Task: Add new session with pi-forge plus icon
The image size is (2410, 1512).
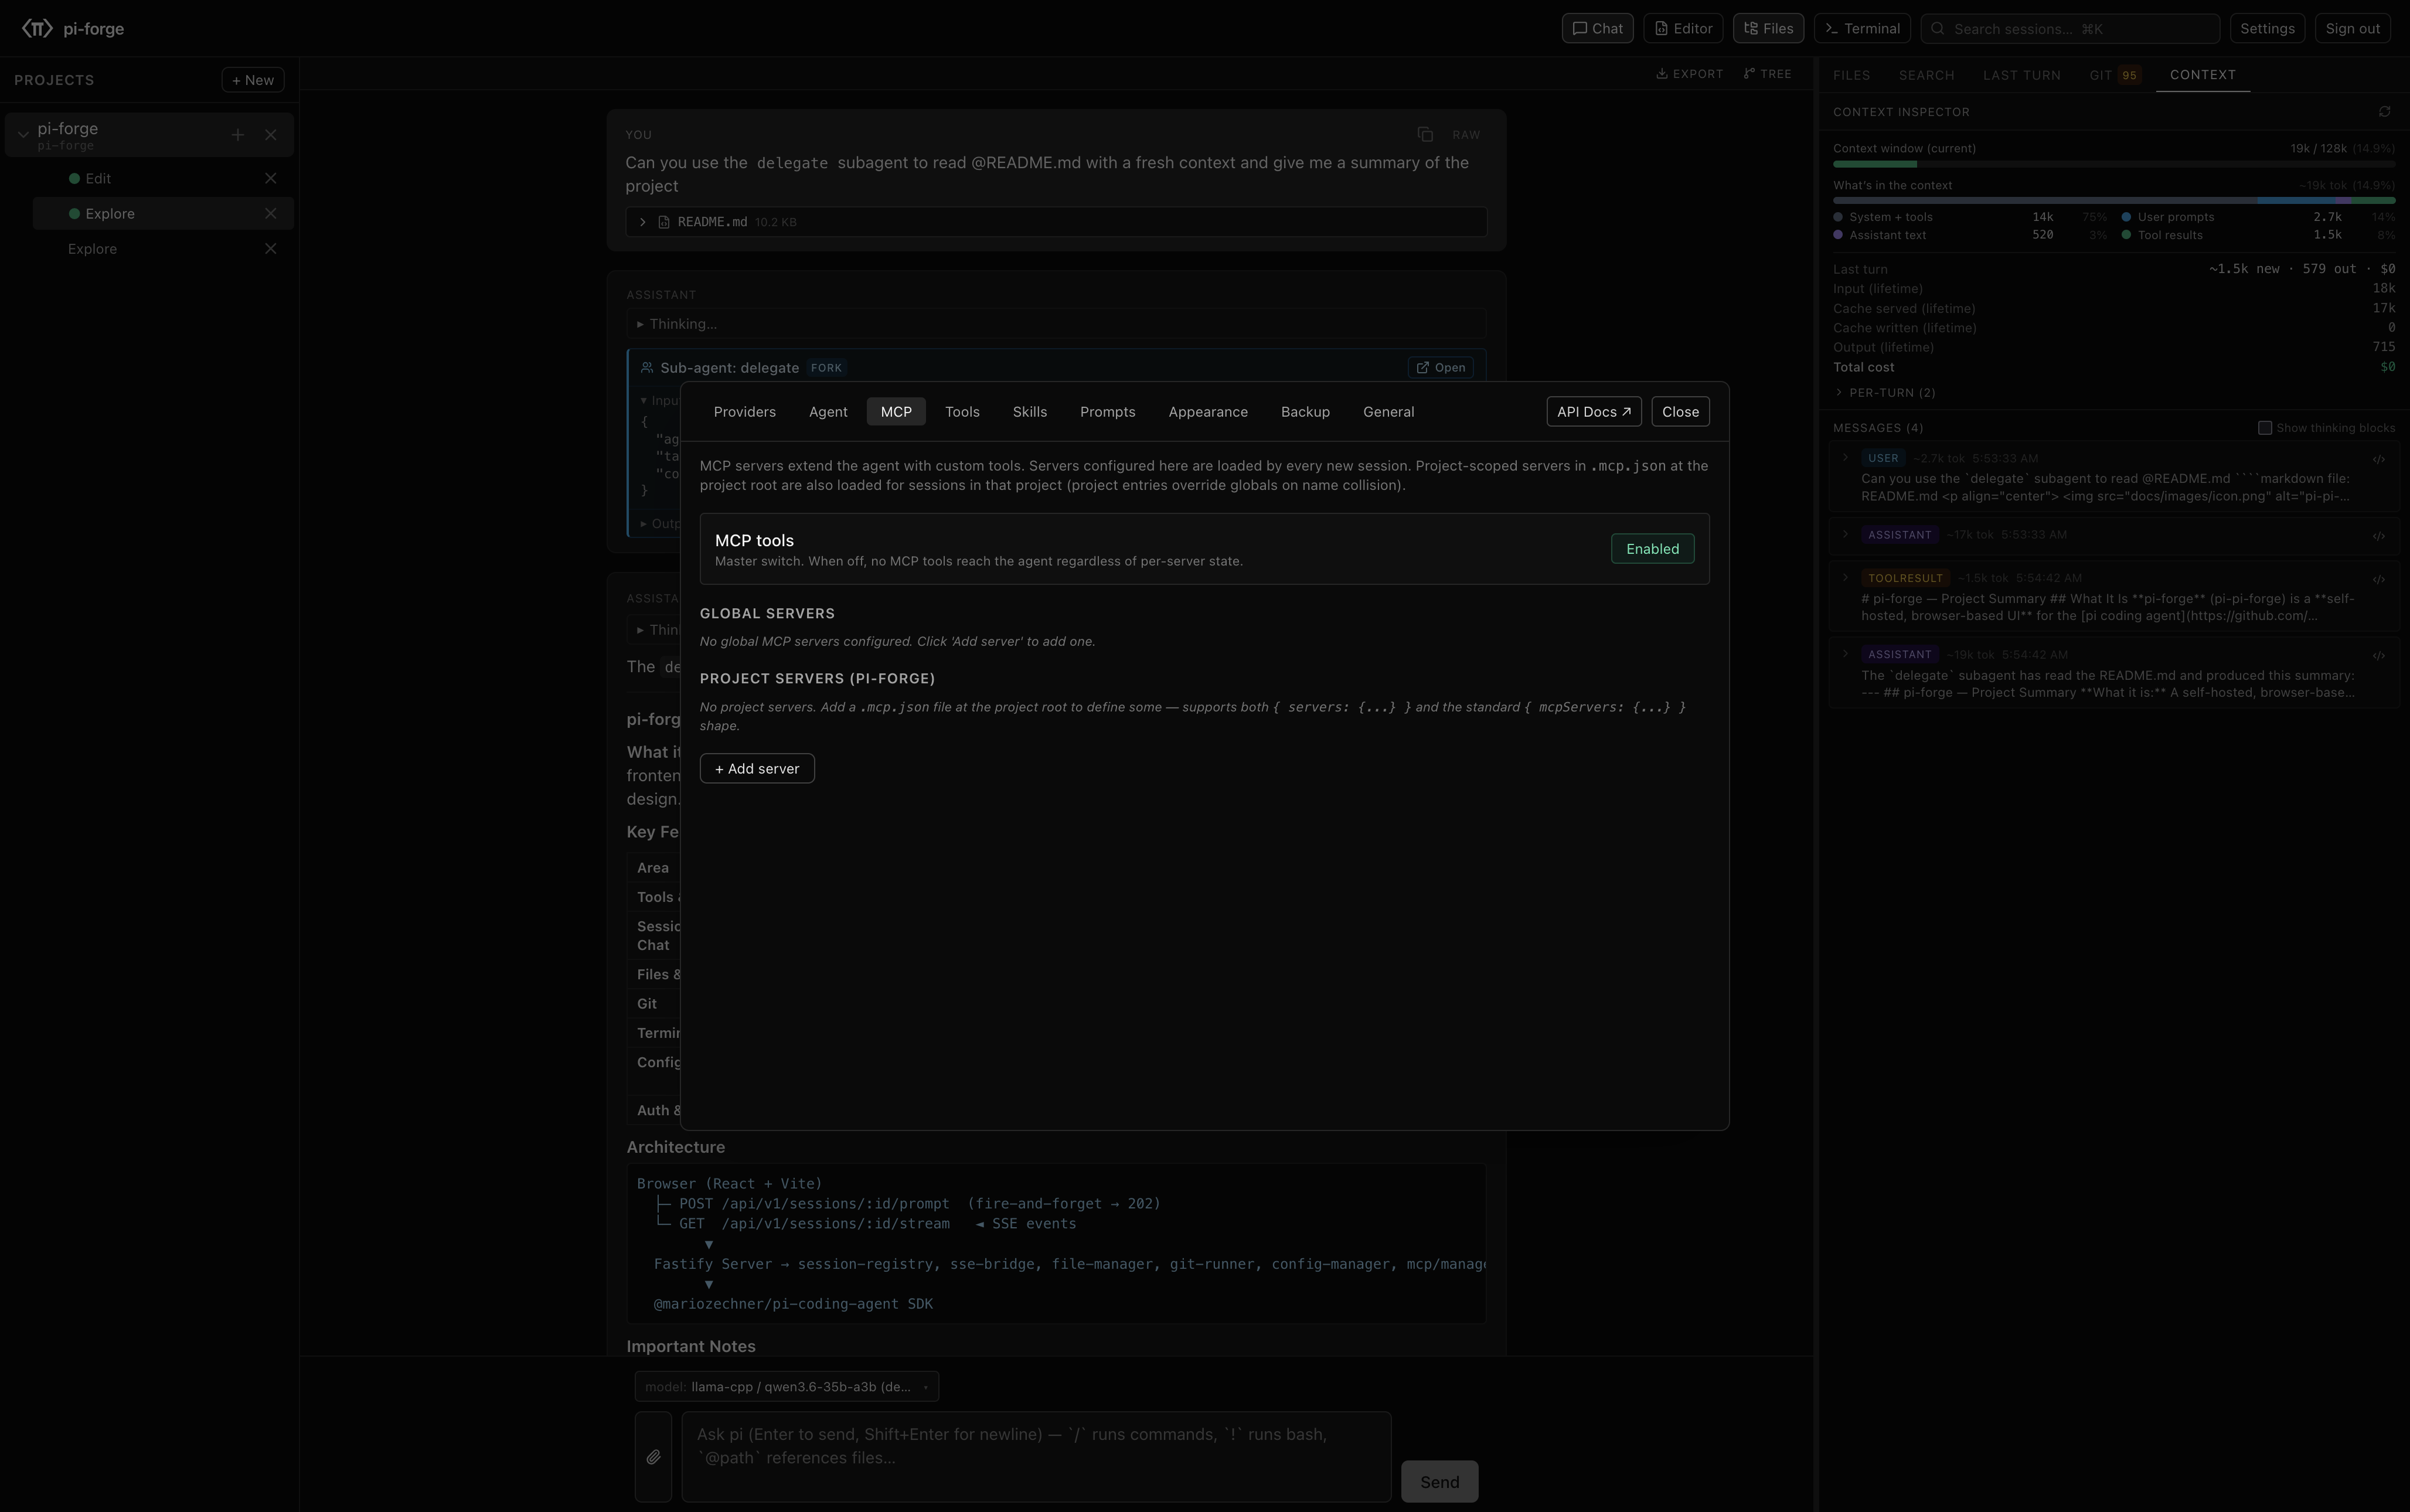Action: 238,135
